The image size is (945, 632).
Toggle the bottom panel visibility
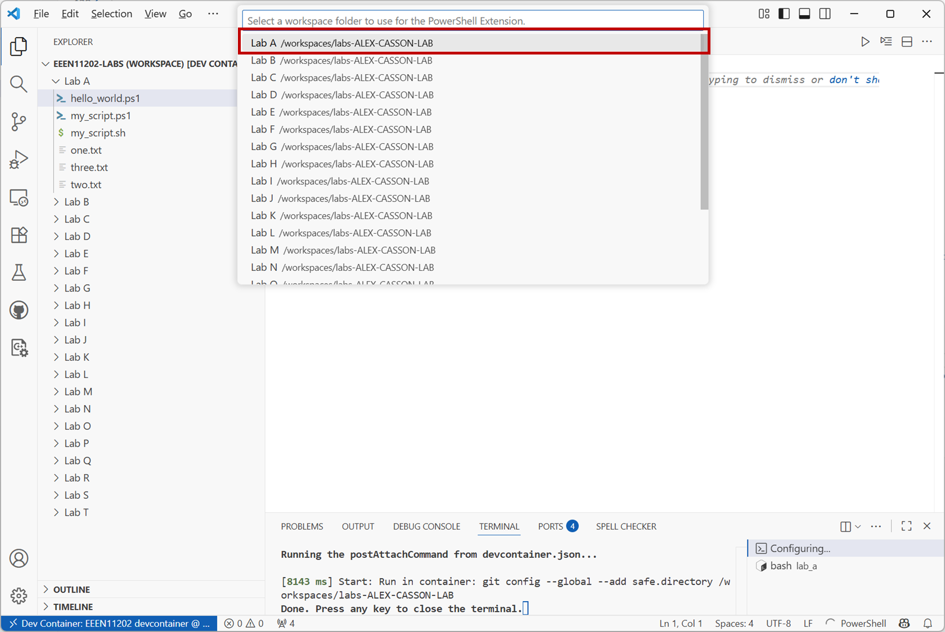click(x=804, y=13)
